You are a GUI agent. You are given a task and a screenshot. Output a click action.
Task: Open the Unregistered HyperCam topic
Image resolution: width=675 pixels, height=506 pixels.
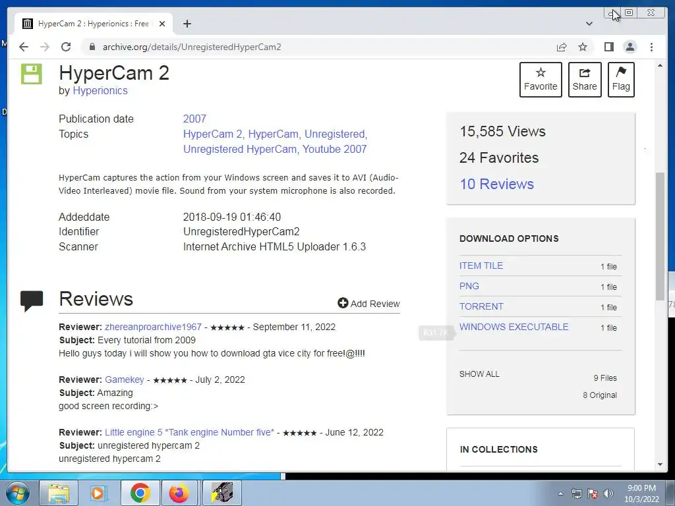pyautogui.click(x=240, y=150)
